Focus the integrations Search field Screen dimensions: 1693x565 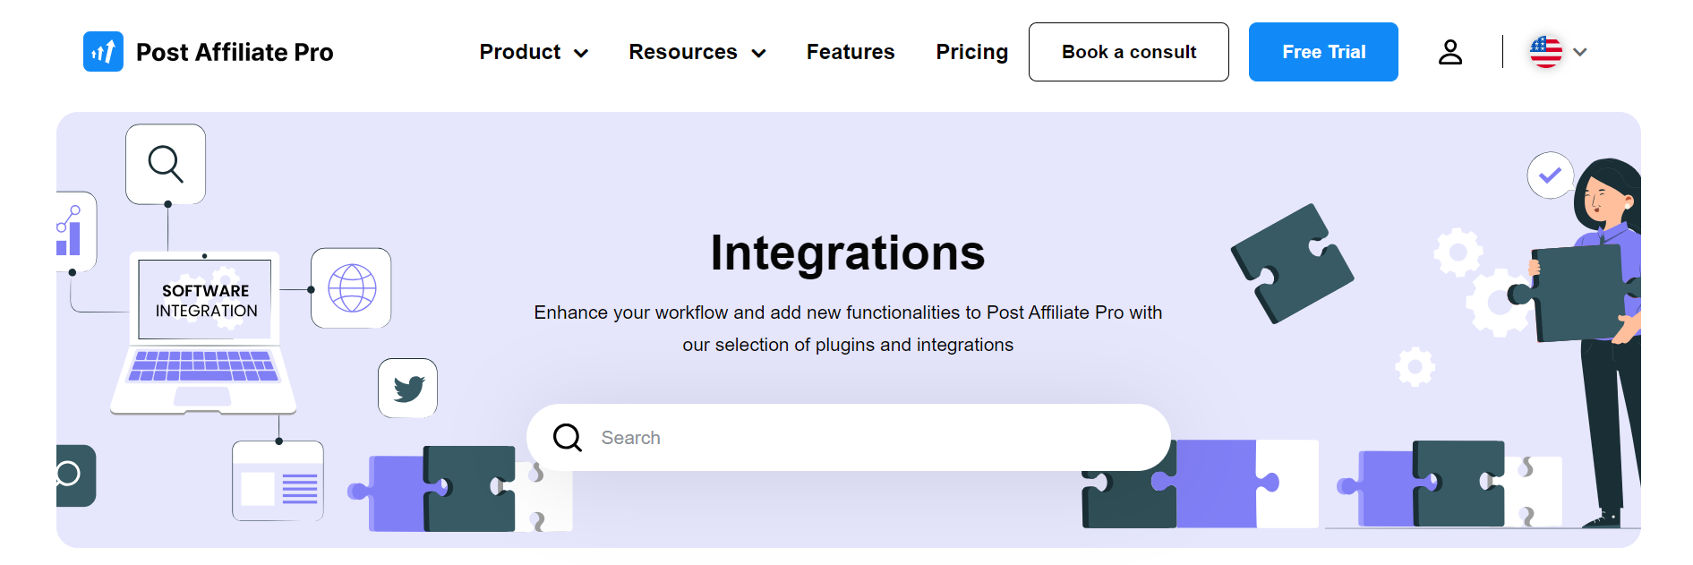(849, 437)
